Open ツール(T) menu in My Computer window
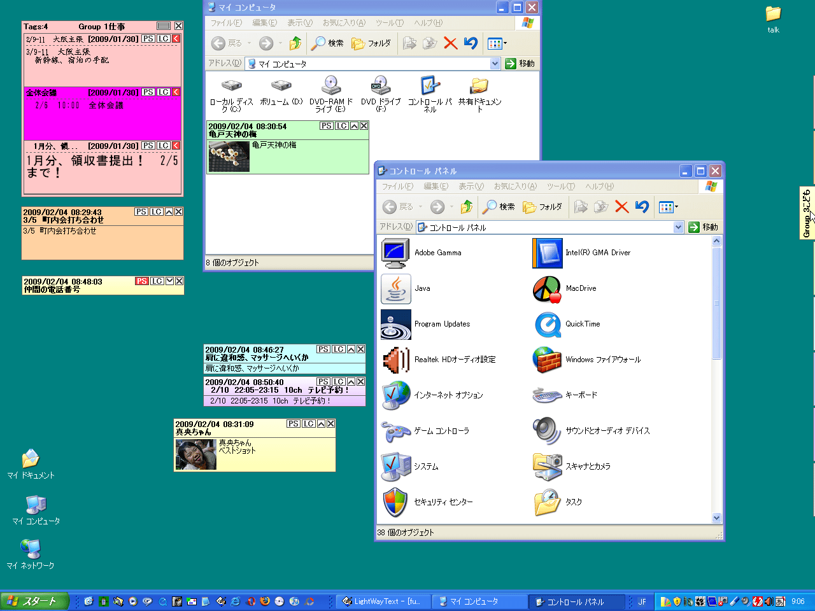 390,23
